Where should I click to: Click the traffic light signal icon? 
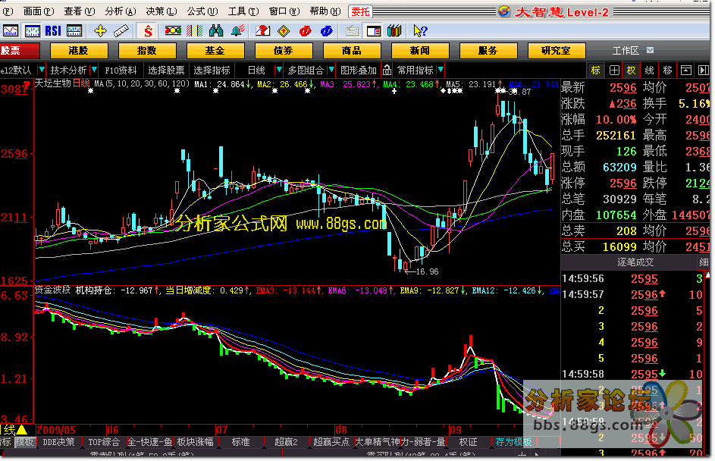tap(173, 30)
